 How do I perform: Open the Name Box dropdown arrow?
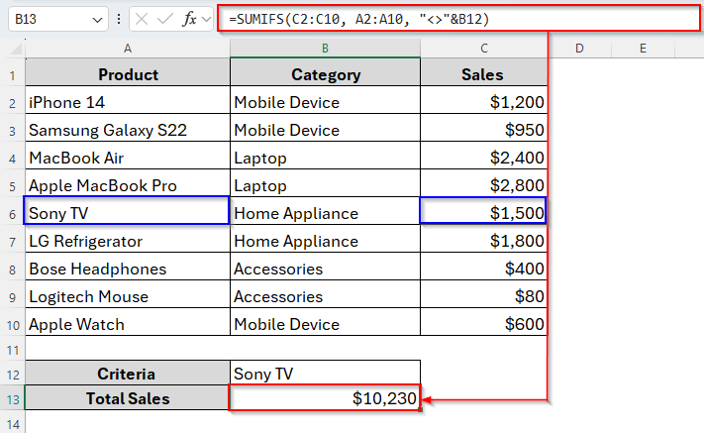[x=96, y=20]
